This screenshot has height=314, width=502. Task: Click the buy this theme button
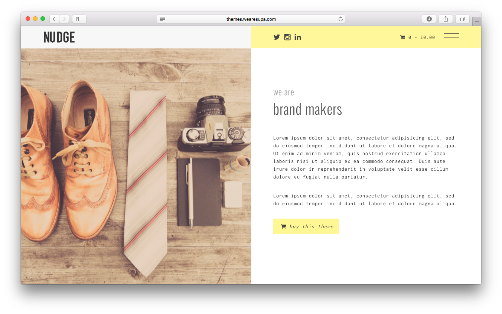(306, 226)
